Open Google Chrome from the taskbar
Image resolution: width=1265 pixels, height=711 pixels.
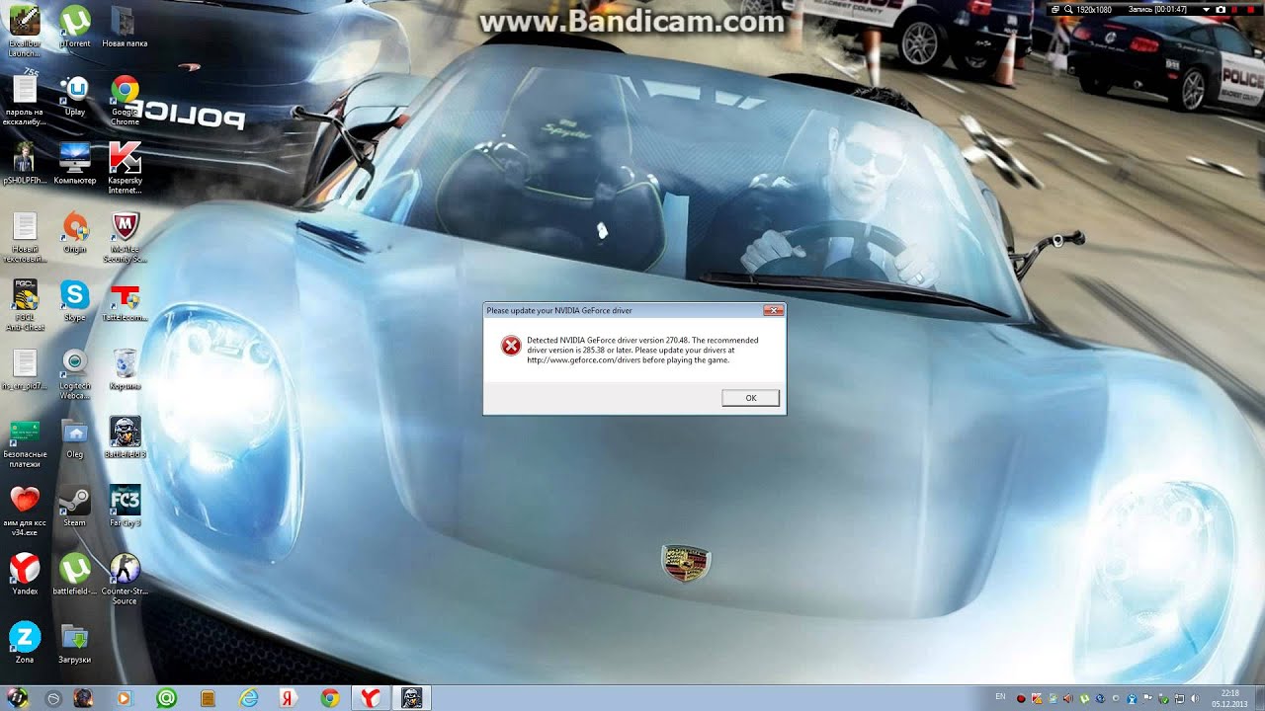330,698
